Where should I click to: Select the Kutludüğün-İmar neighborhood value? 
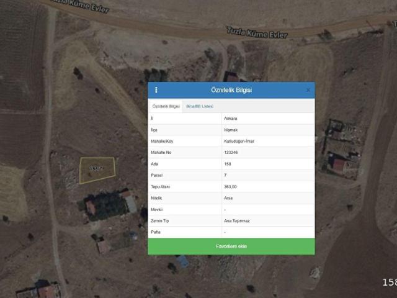pyautogui.click(x=238, y=141)
